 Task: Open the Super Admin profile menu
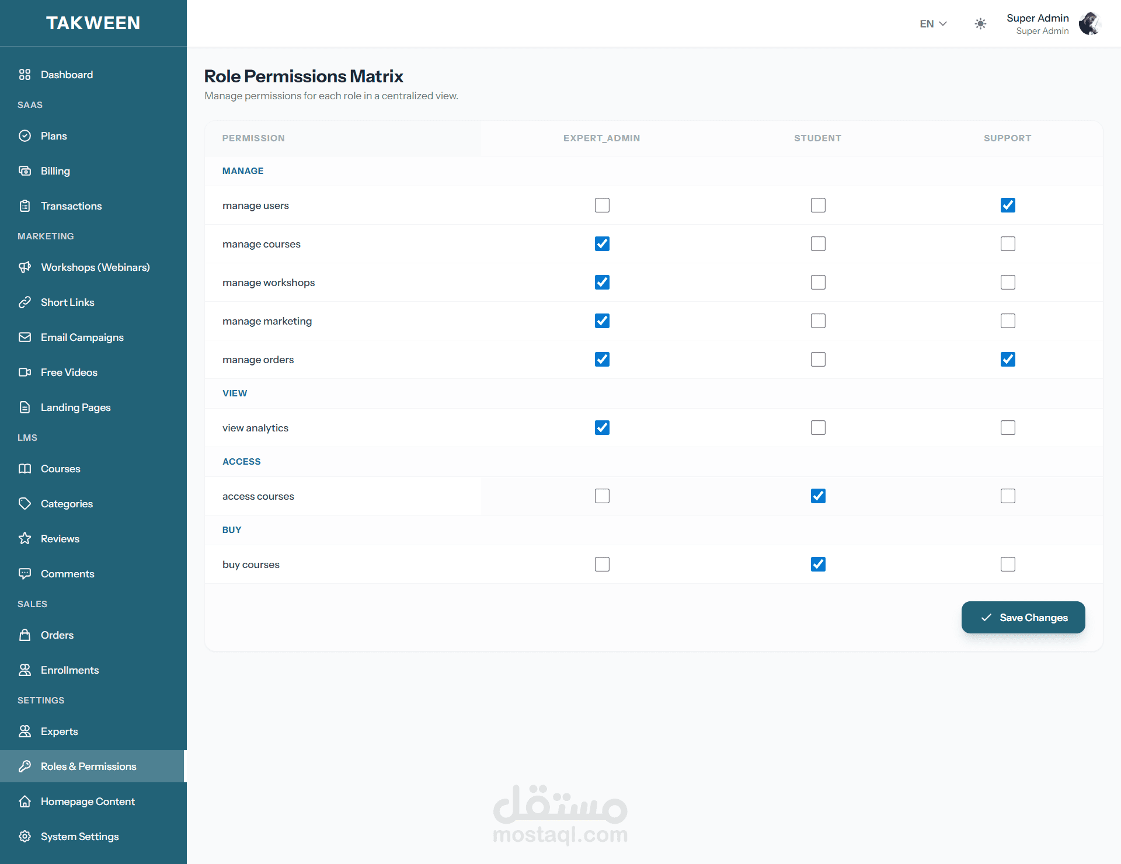(1038, 24)
